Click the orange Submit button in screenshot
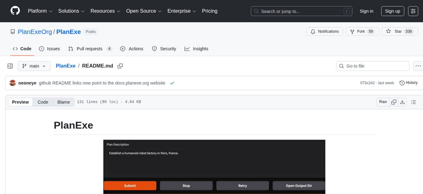The width and height of the screenshot is (423, 194). point(130,186)
